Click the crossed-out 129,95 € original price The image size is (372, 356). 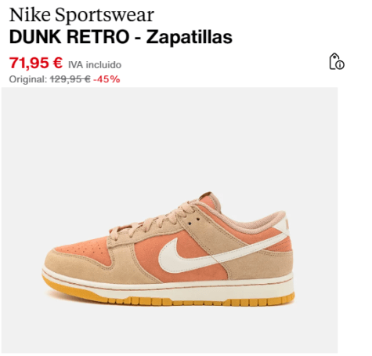point(70,79)
